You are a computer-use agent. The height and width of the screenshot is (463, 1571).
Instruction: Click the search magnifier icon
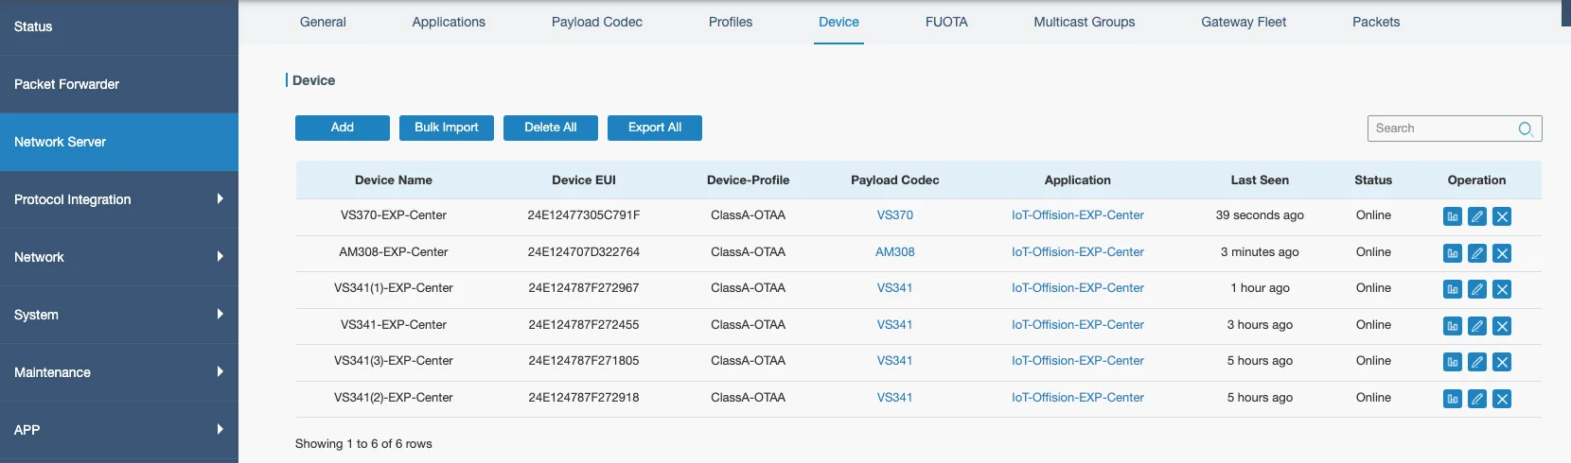tap(1526, 129)
